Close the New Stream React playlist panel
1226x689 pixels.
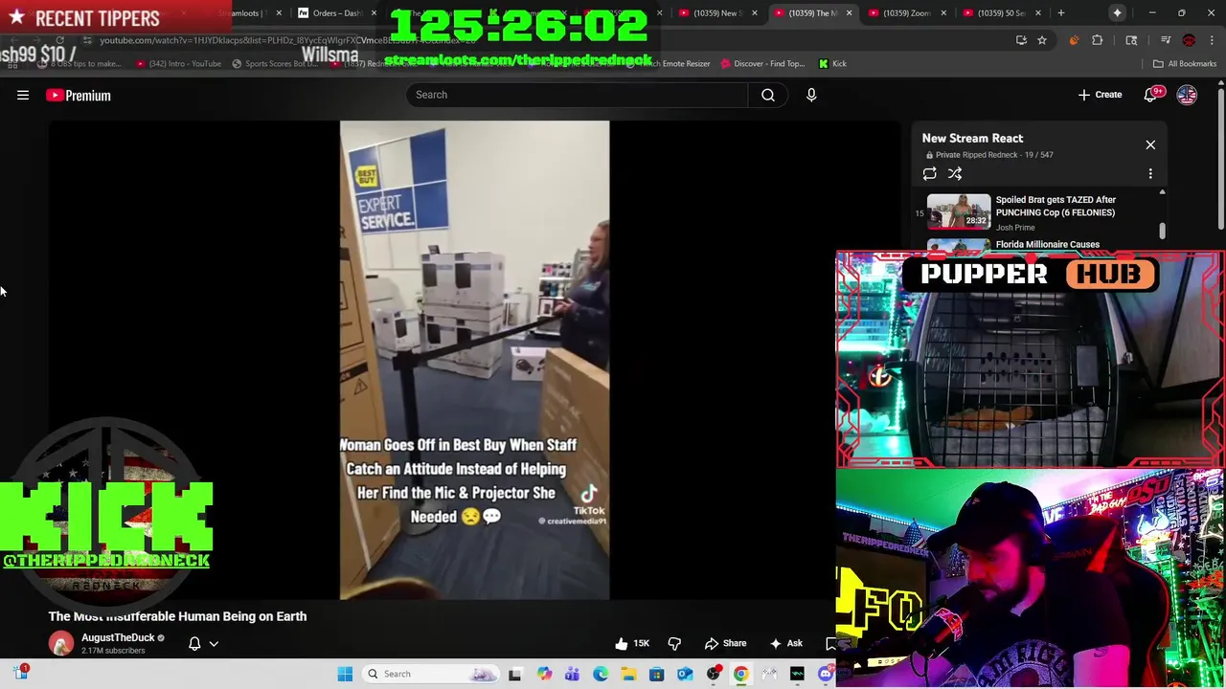coord(1150,144)
